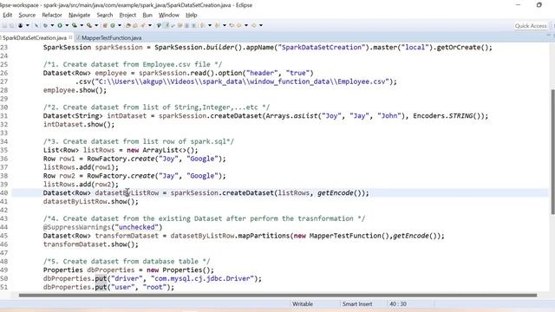555x312 pixels.
Task: Open the Refactor menu
Action: (52, 15)
